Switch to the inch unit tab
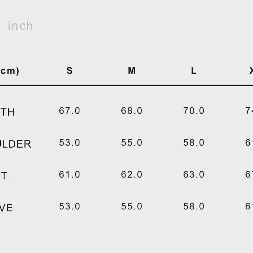 20,26
